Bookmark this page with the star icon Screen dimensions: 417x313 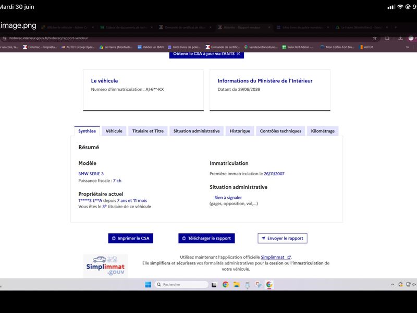click(375, 38)
